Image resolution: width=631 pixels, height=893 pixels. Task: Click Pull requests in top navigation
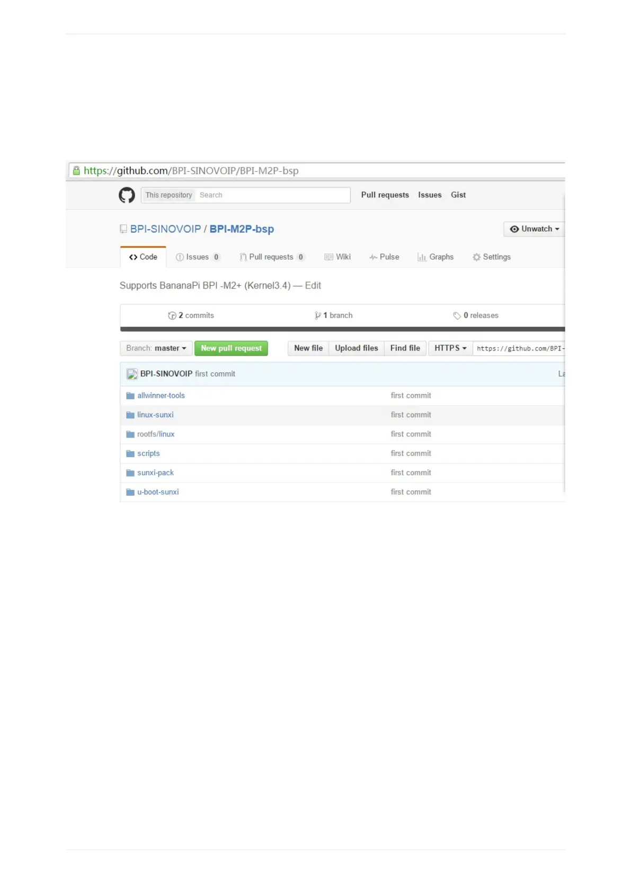tap(385, 195)
